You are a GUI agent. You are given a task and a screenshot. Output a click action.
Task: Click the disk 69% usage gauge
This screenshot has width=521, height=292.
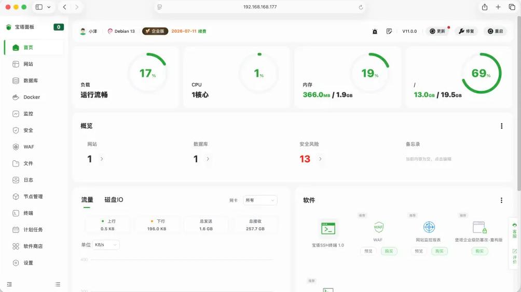[481, 73]
